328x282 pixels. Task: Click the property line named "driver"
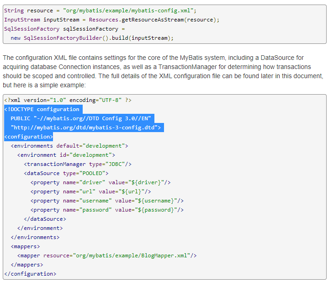pyautogui.click(x=101, y=182)
